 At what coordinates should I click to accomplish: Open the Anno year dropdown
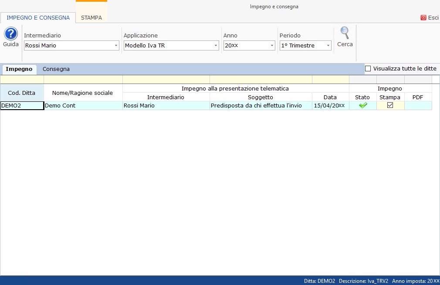click(272, 46)
